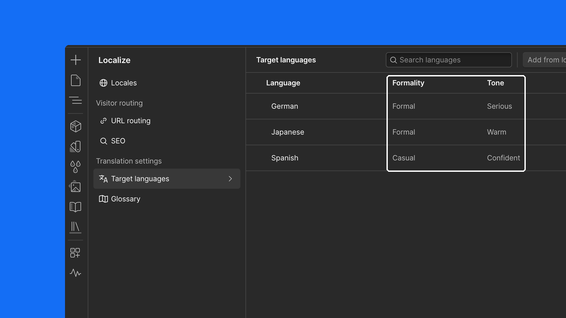This screenshot has width=566, height=318.
Task: Open the Variables swatch icon
Action: (76, 147)
